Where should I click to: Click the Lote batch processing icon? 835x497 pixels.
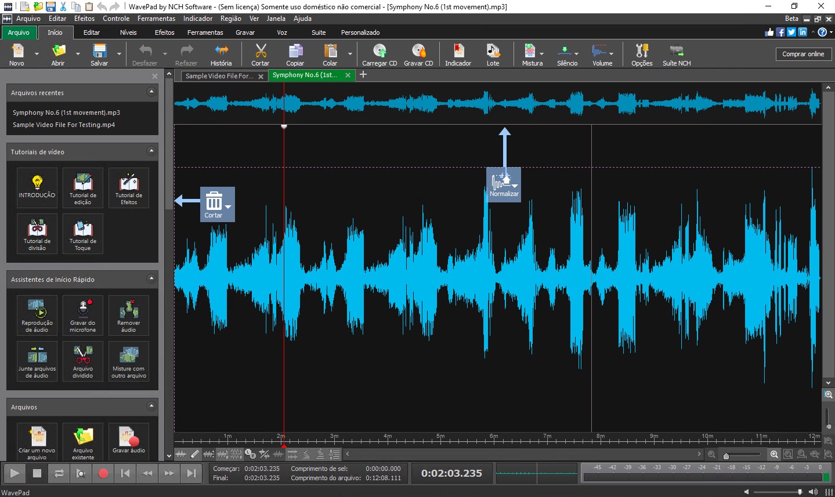(493, 54)
